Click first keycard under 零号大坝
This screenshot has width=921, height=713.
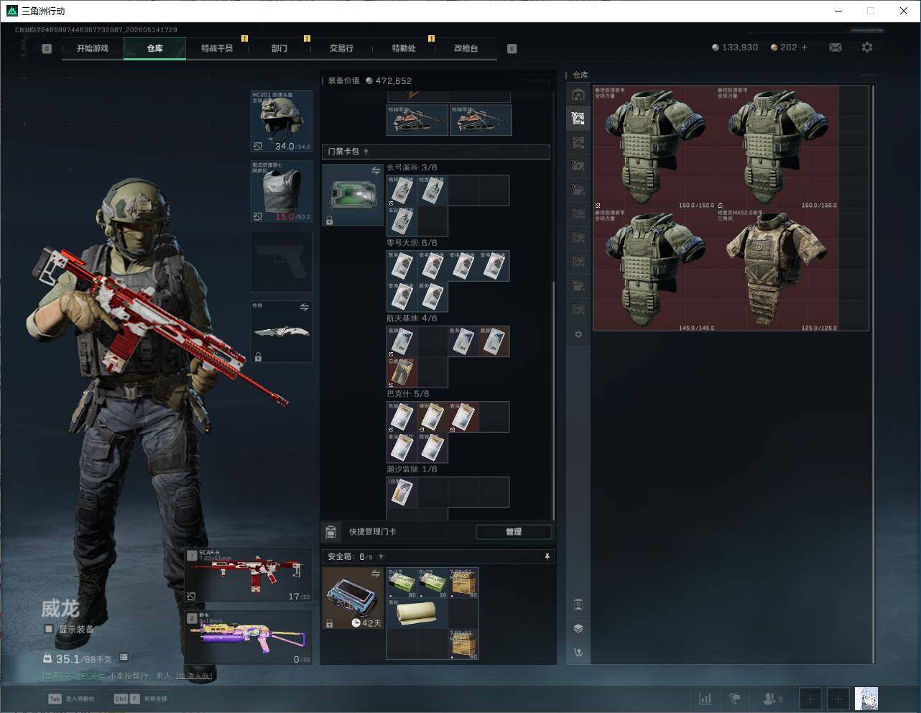402,266
